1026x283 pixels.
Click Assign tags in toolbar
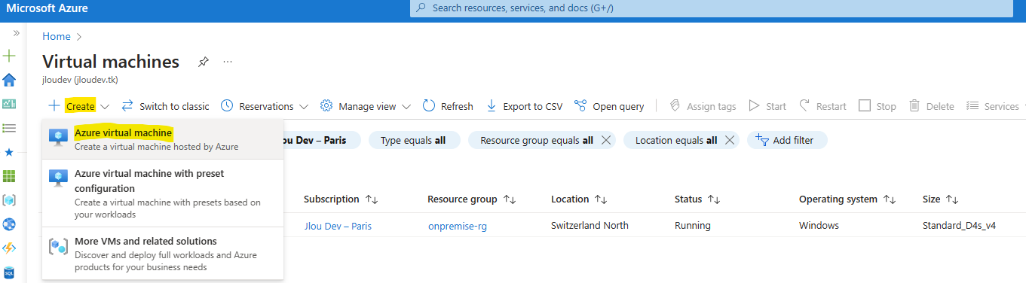[703, 106]
